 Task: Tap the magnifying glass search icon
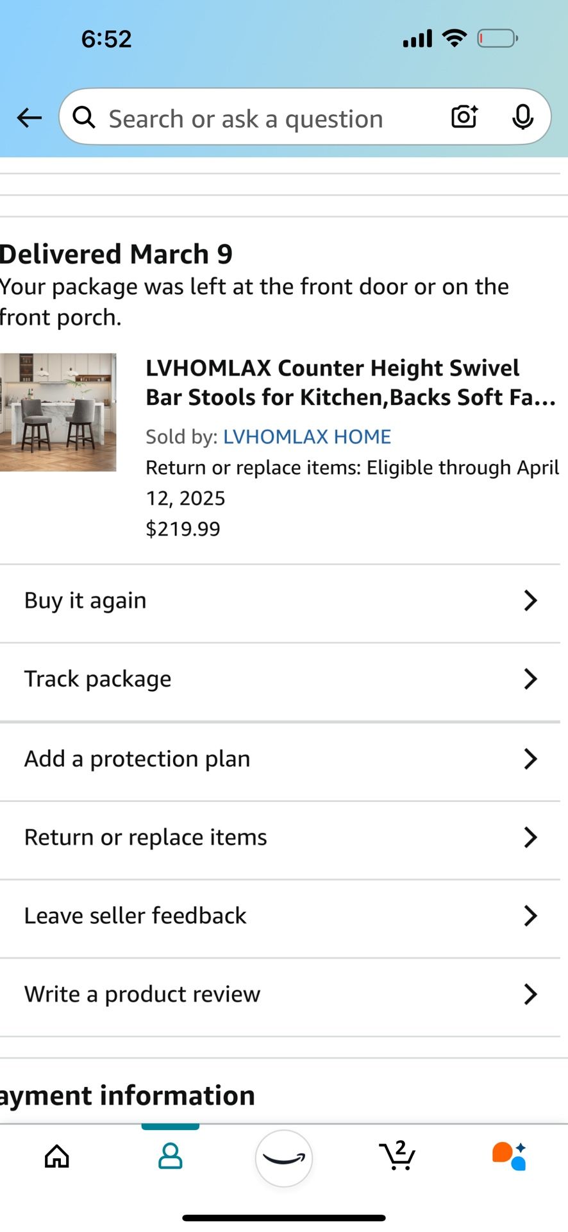(x=84, y=117)
